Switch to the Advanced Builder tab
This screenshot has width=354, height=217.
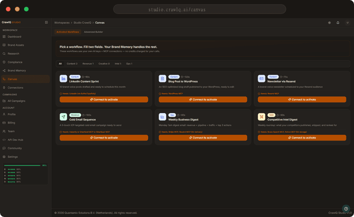(93, 32)
